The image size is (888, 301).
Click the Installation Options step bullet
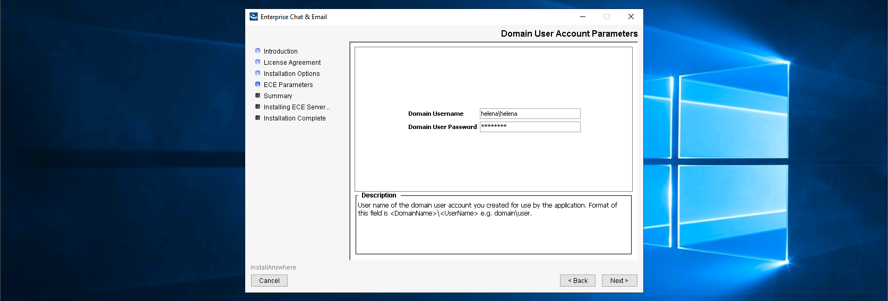(x=258, y=73)
